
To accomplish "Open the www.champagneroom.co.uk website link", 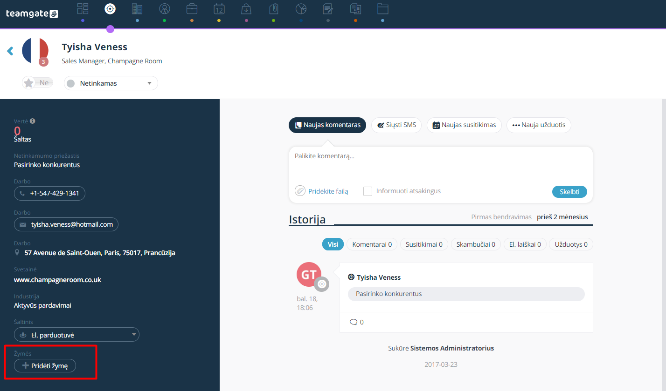I will pyautogui.click(x=58, y=280).
